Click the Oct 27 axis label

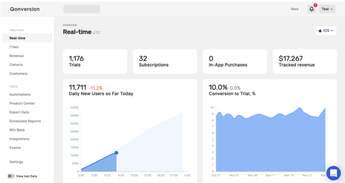pyautogui.click(x=216, y=175)
